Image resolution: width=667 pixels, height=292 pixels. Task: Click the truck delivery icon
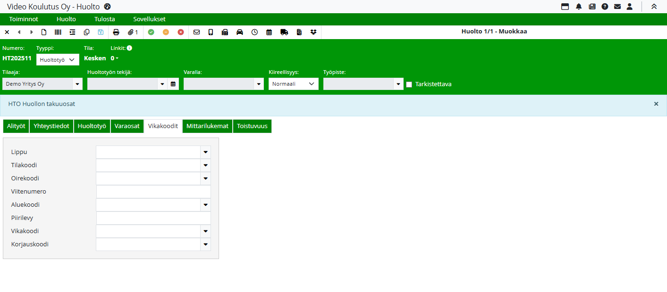tap(284, 32)
